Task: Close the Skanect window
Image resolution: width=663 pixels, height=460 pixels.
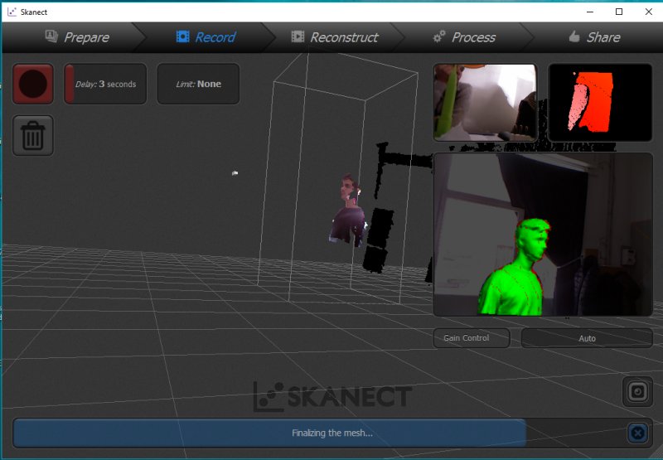Action: (x=649, y=12)
